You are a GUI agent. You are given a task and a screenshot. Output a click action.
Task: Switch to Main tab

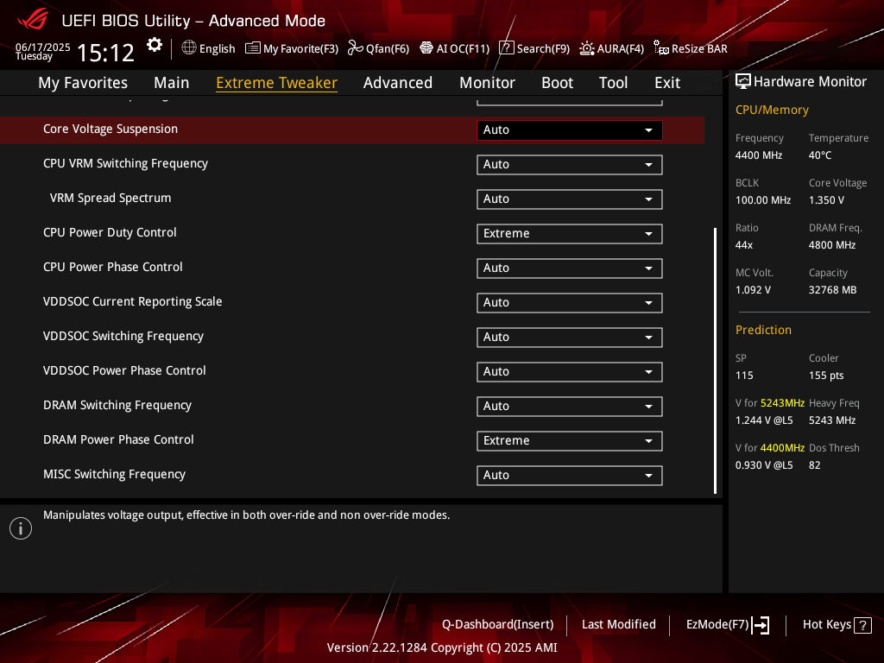tap(172, 83)
